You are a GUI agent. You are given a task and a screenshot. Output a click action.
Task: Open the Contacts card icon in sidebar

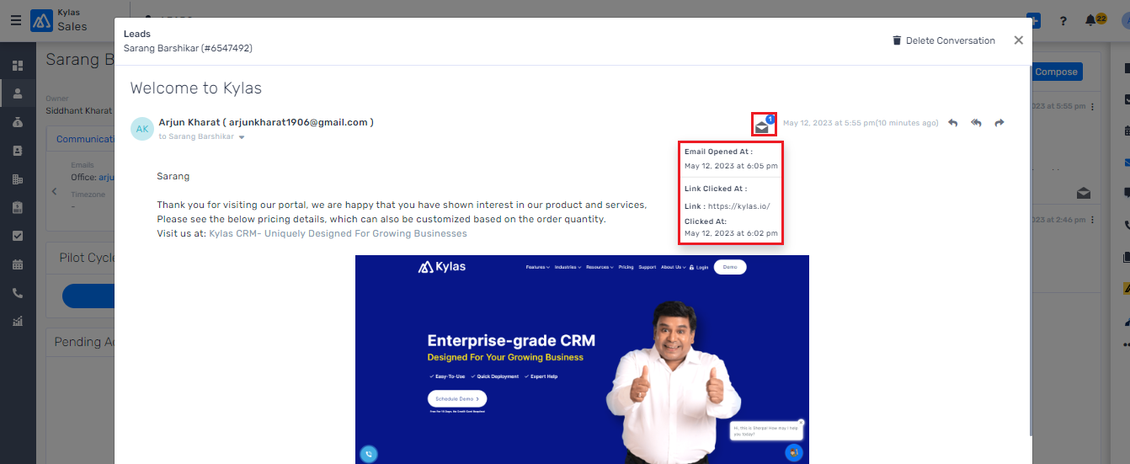[x=18, y=151]
